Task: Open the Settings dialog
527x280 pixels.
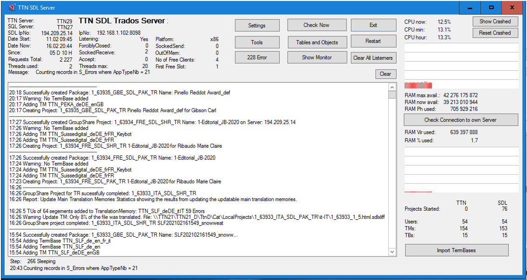Action: coord(257,25)
